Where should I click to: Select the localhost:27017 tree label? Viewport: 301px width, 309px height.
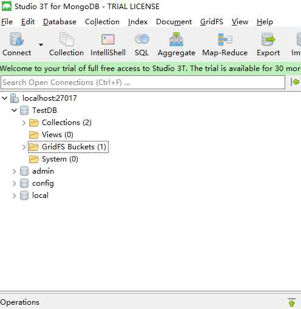click(50, 98)
